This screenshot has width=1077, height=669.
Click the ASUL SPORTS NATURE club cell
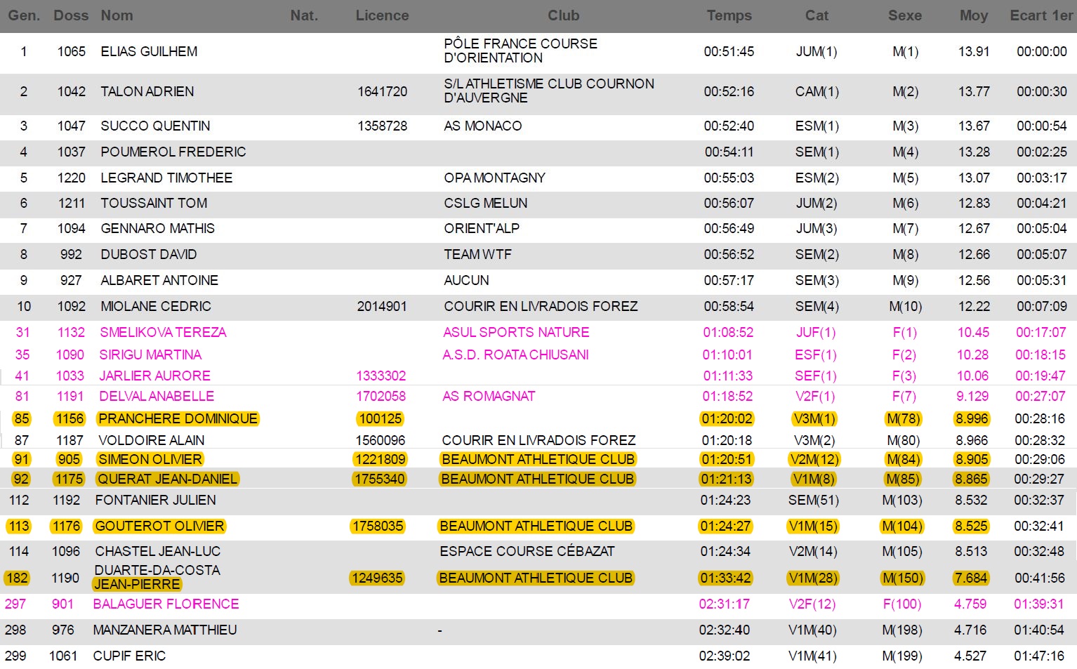coord(516,332)
